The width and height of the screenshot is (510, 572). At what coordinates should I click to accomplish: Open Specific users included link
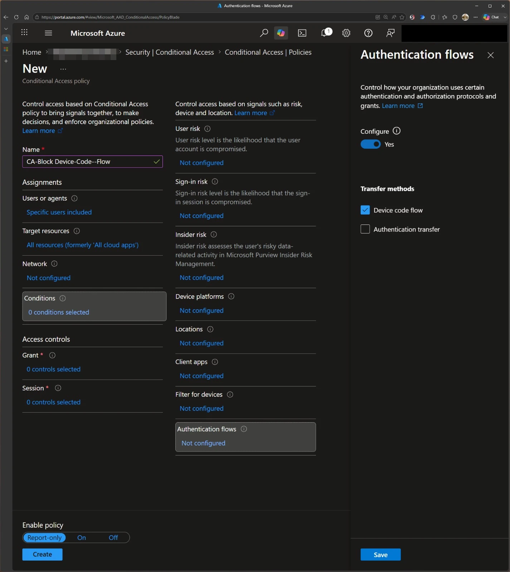[x=59, y=212]
